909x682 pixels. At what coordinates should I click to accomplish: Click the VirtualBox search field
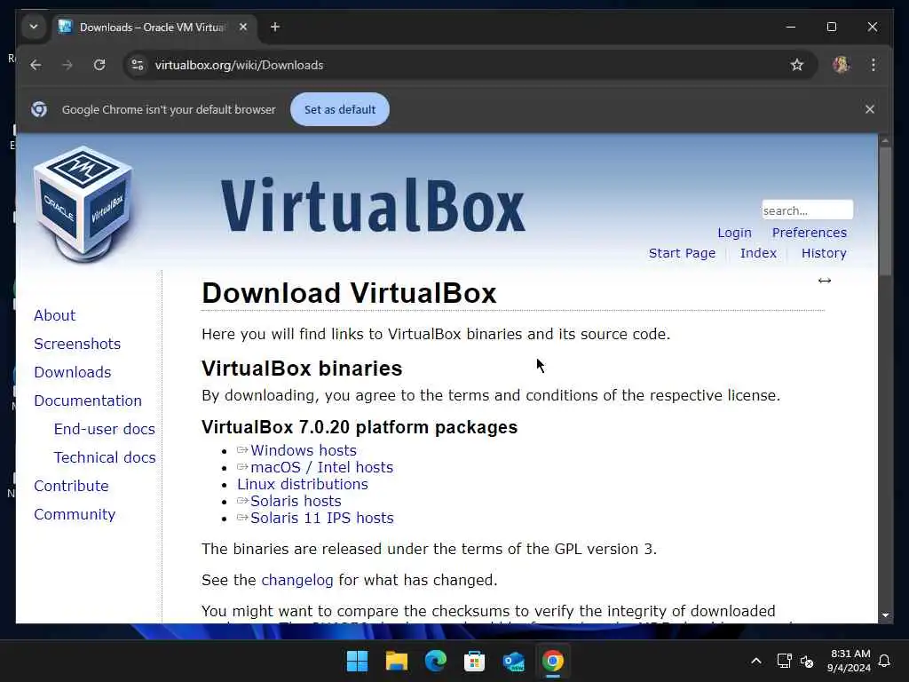[807, 210]
